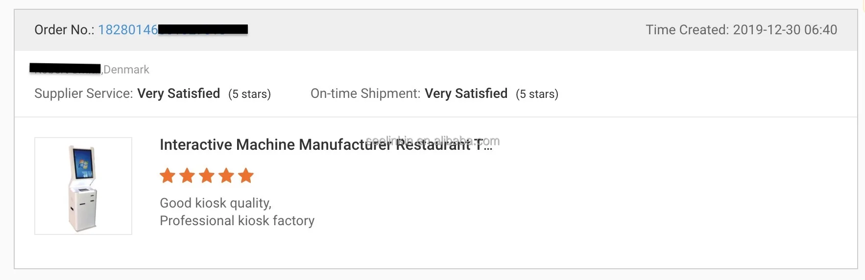
Task: Select the second orange rating star
Action: click(x=187, y=175)
